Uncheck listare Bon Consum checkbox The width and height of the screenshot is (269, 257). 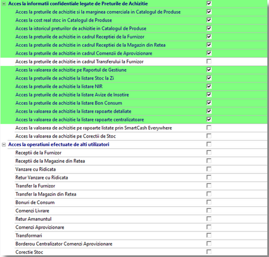(209, 103)
